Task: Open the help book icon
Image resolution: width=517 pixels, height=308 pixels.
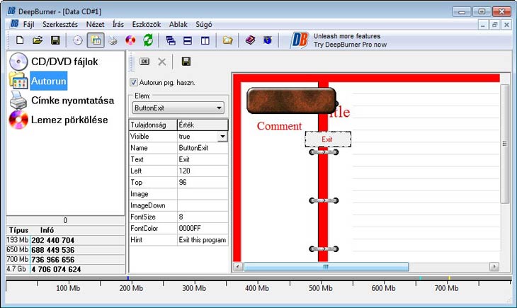Action: pos(250,40)
